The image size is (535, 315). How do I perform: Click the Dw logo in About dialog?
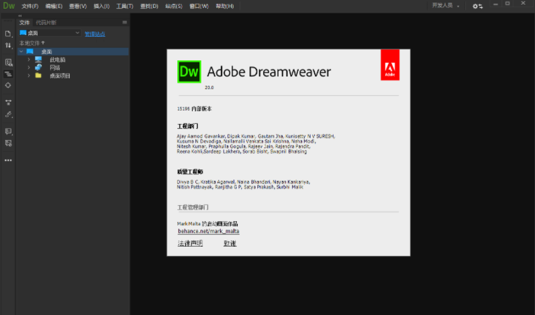189,72
